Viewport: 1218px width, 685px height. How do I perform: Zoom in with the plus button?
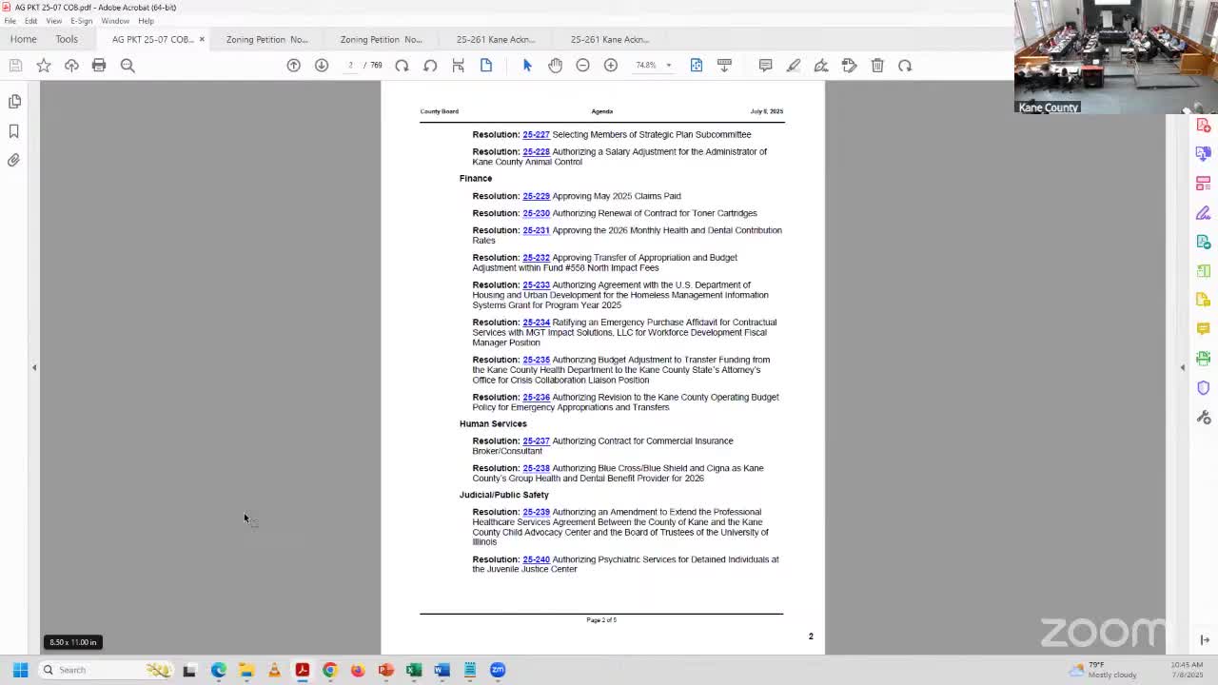point(611,65)
